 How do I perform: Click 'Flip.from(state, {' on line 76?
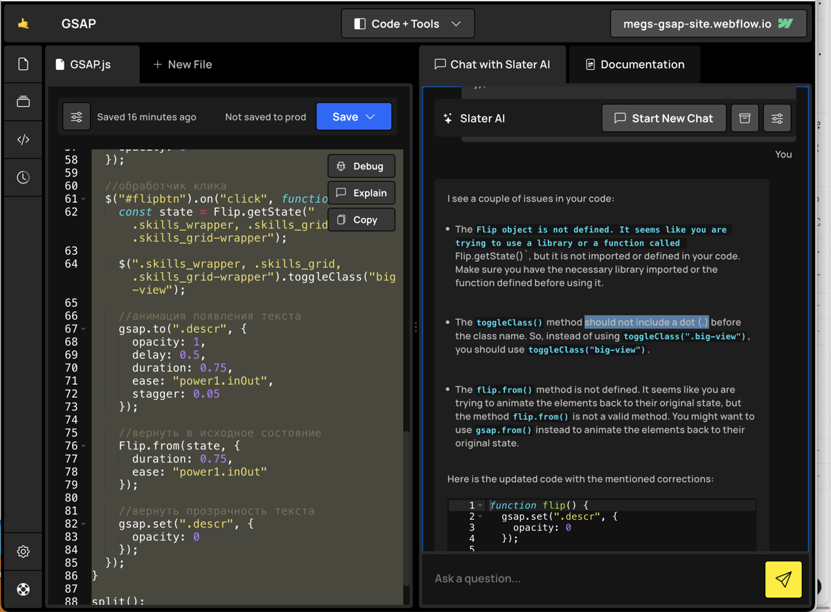click(179, 446)
